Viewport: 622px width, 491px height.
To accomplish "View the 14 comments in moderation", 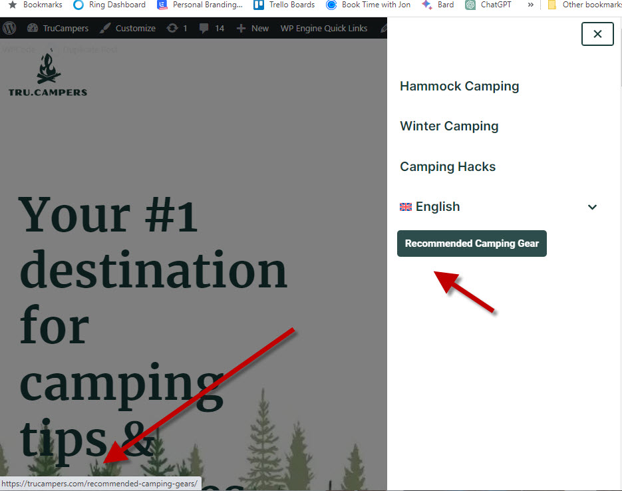I will (212, 28).
